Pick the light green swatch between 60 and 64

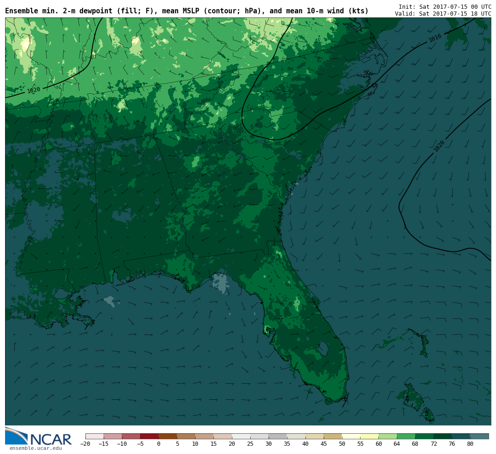(388, 436)
